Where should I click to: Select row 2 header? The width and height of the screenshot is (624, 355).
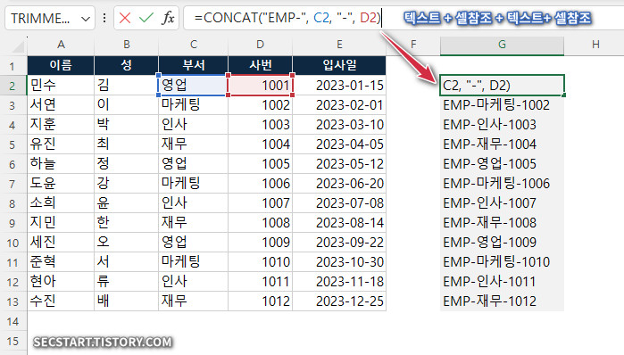[x=12, y=85]
